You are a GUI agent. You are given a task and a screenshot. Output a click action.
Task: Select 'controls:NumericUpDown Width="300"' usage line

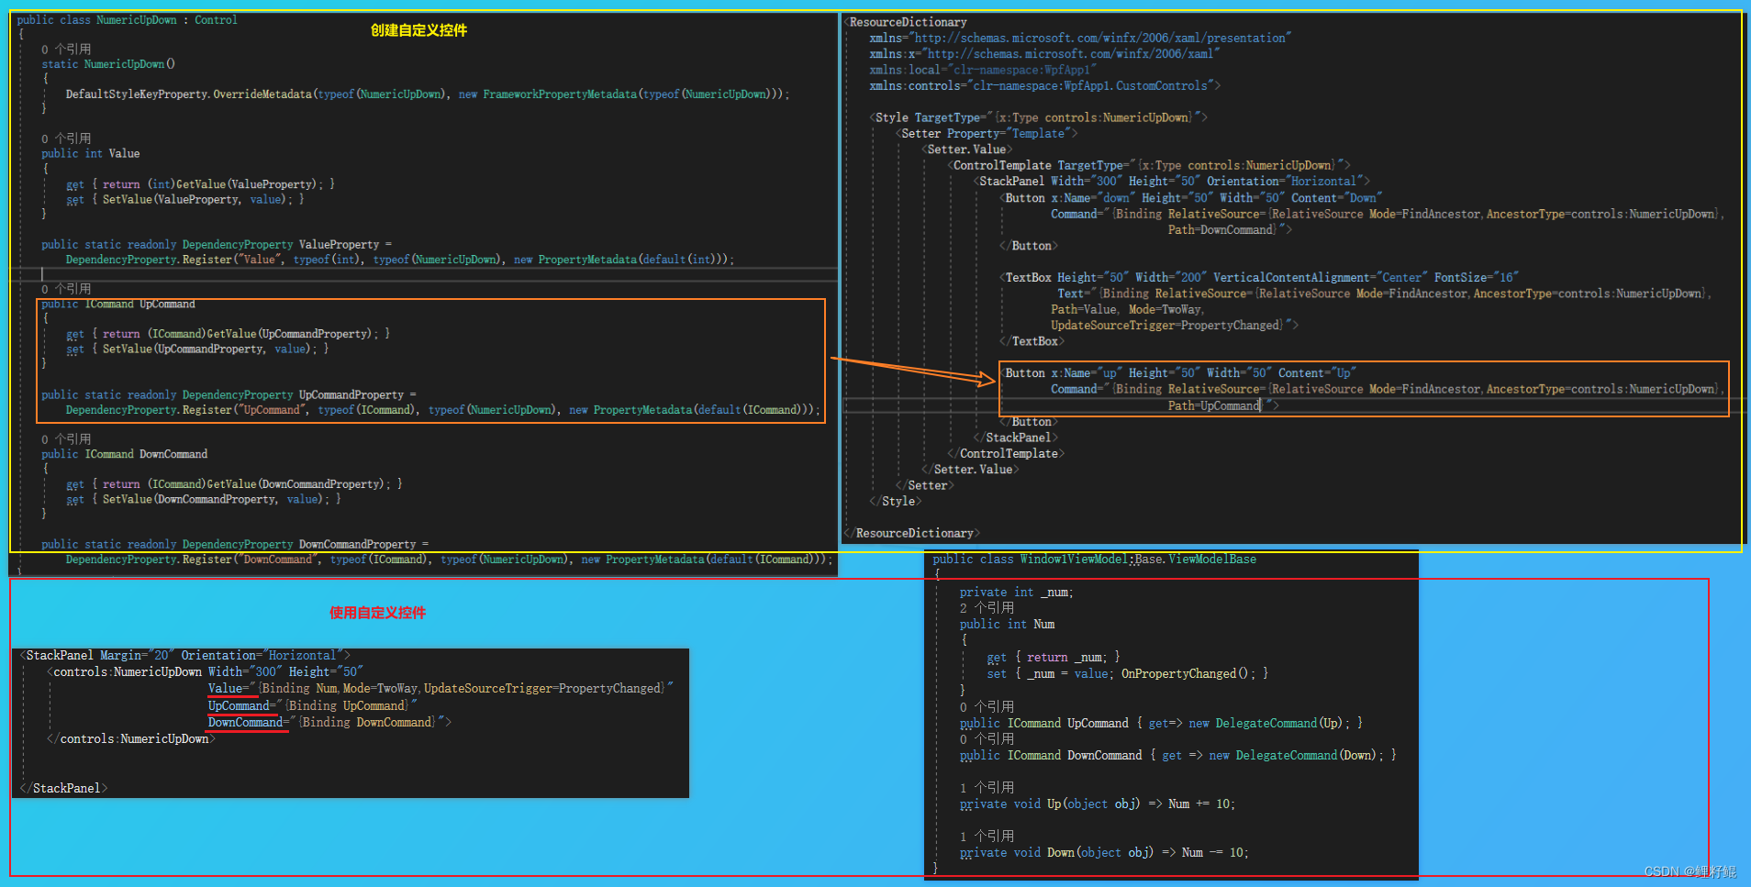pyautogui.click(x=206, y=672)
